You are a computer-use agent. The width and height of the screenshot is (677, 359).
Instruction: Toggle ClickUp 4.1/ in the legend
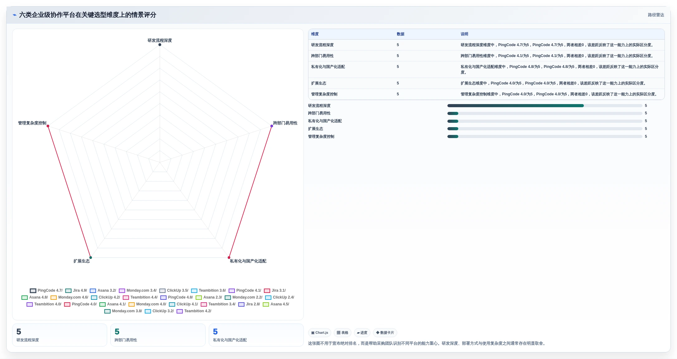click(184, 304)
